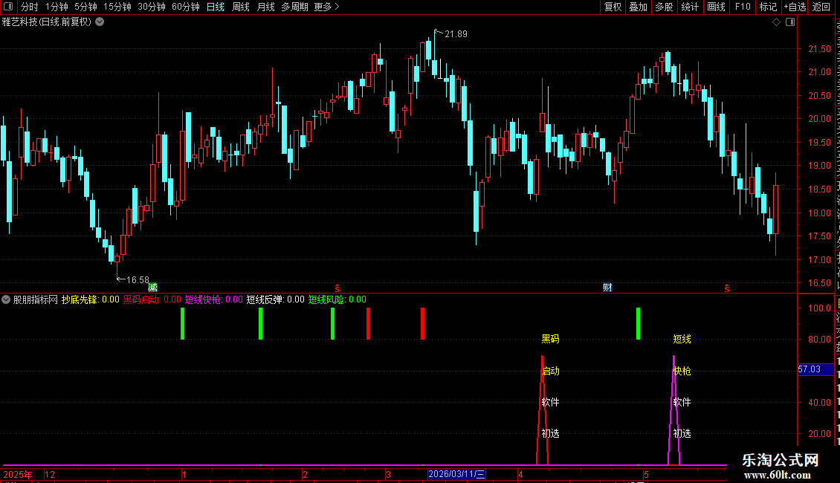Click the 短线快枪 indicator value label

click(x=214, y=299)
